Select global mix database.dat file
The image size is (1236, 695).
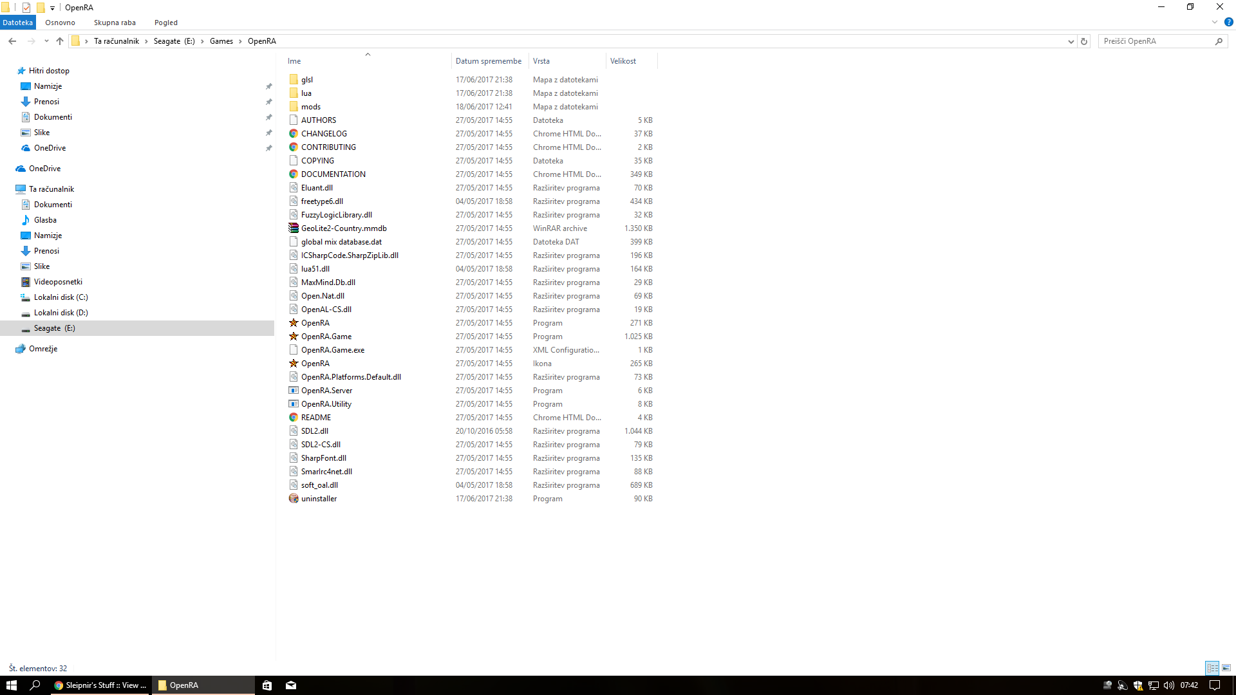point(341,242)
